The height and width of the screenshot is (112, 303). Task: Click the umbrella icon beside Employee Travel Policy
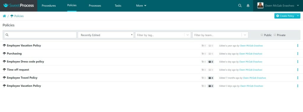tap(4, 78)
